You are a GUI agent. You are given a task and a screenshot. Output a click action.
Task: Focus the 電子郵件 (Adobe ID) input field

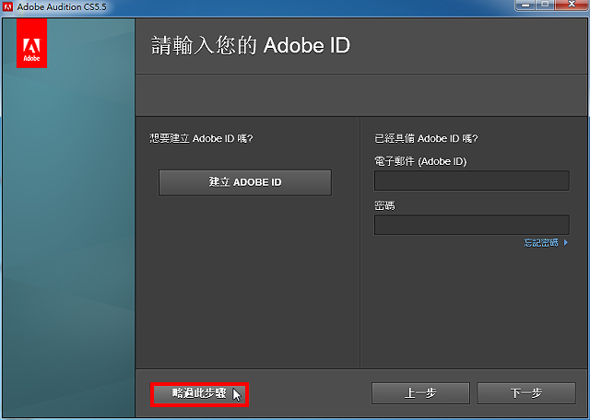[471, 181]
